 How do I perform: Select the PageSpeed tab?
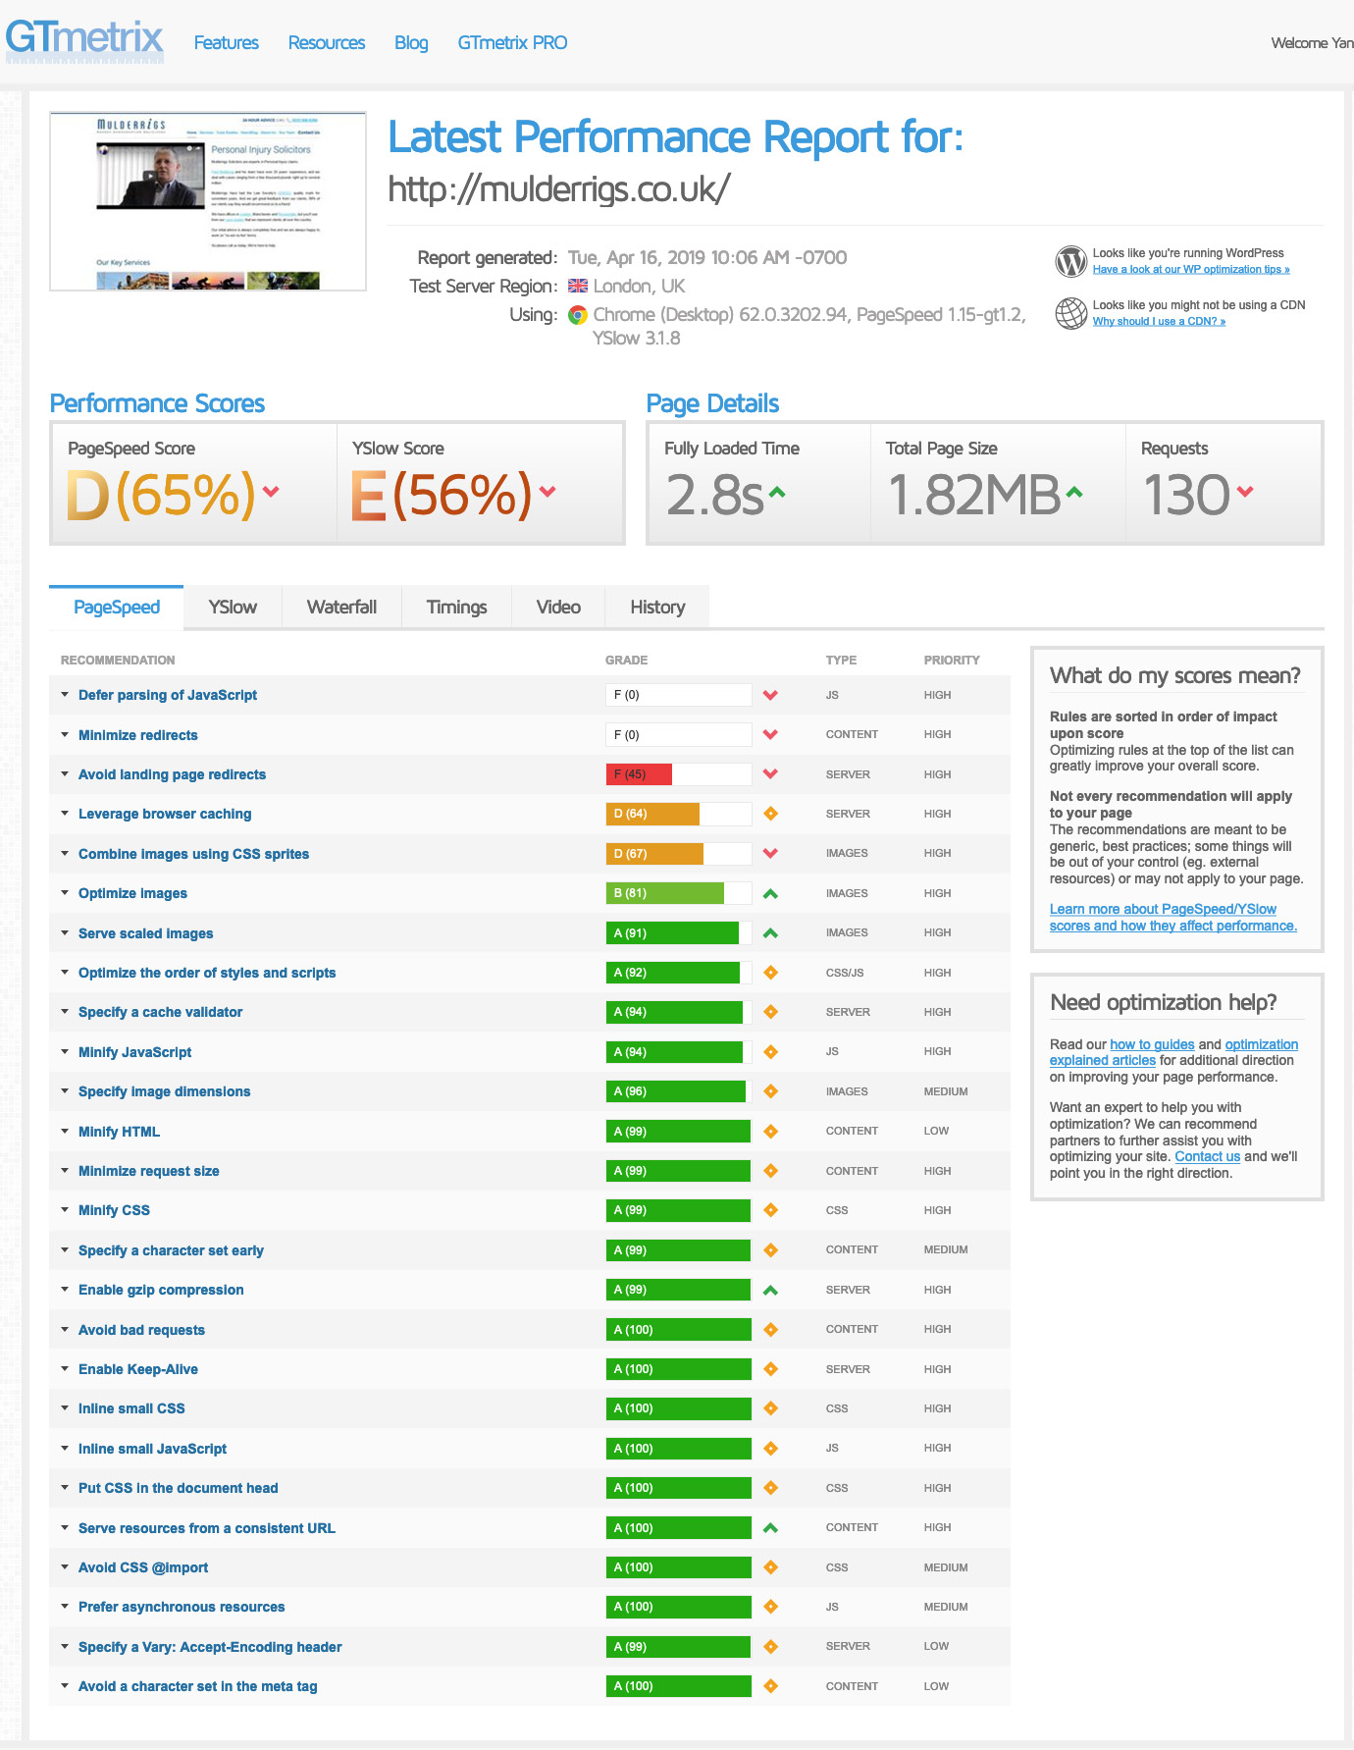(x=117, y=607)
